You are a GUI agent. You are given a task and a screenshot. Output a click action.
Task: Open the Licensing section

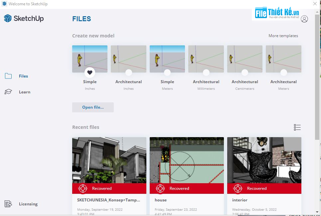point(28,204)
